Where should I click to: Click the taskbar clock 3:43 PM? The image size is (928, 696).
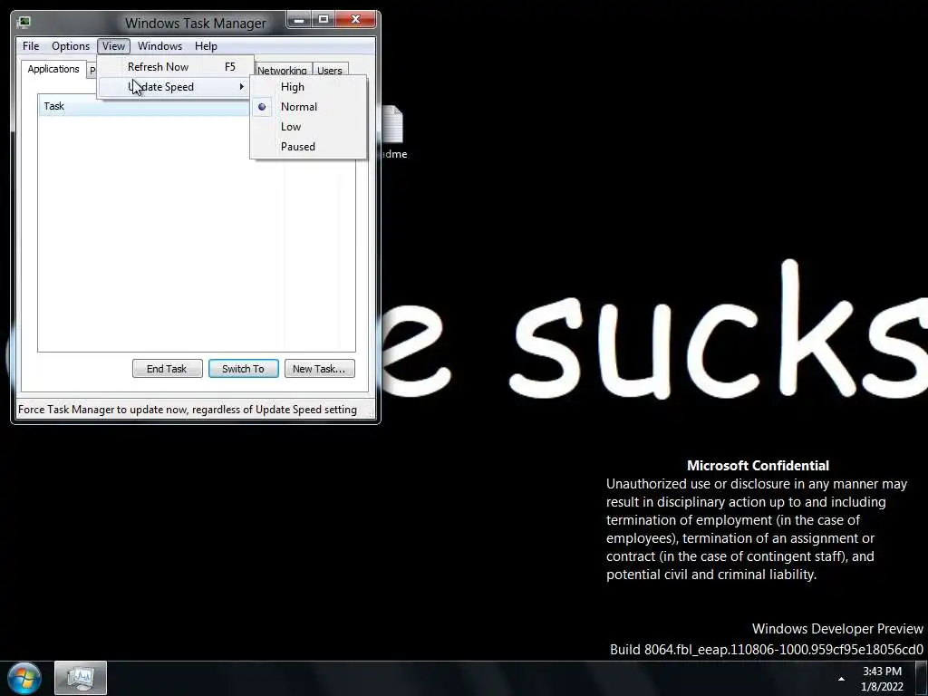click(x=882, y=679)
